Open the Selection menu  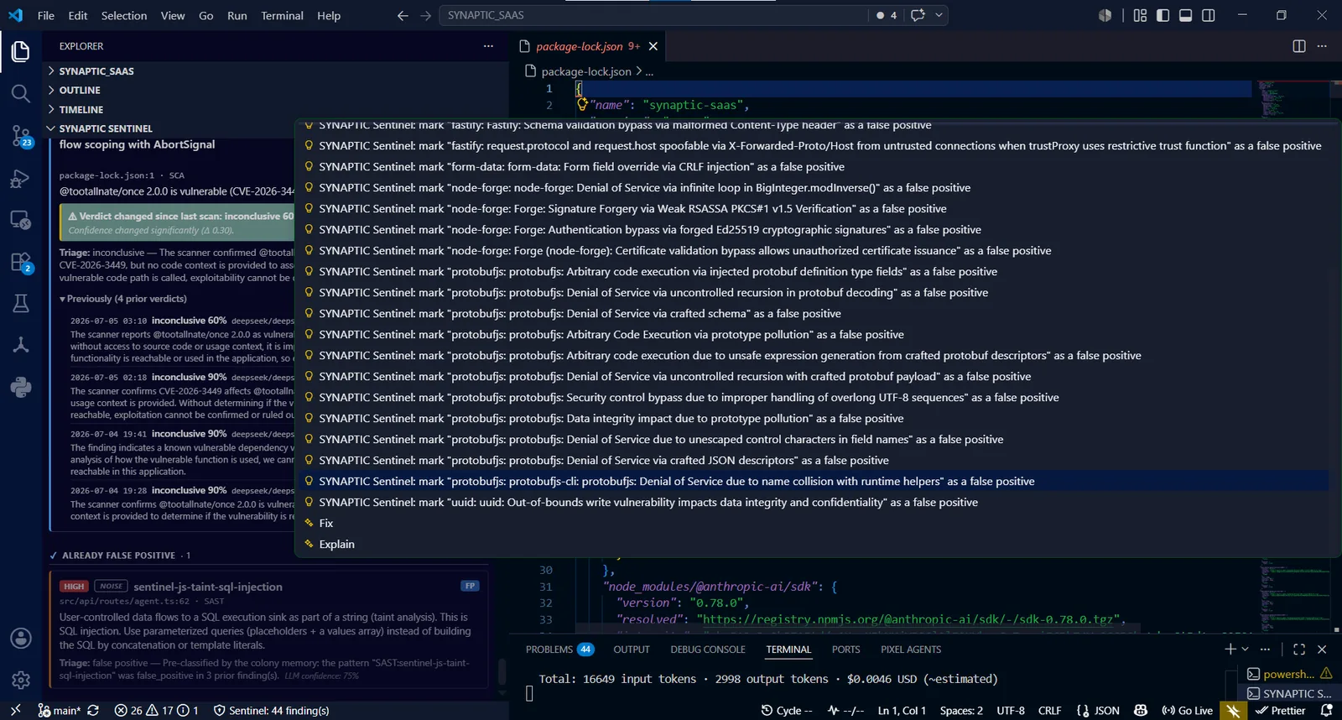124,15
